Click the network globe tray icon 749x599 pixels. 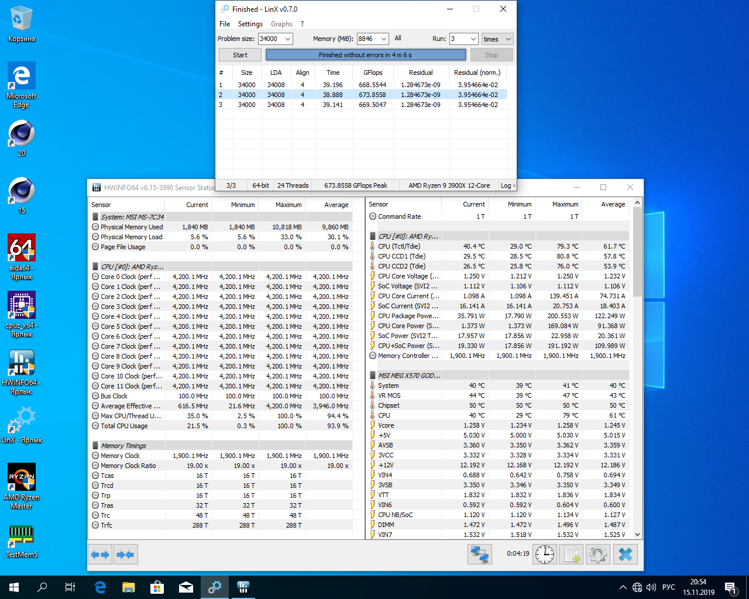coord(637,587)
